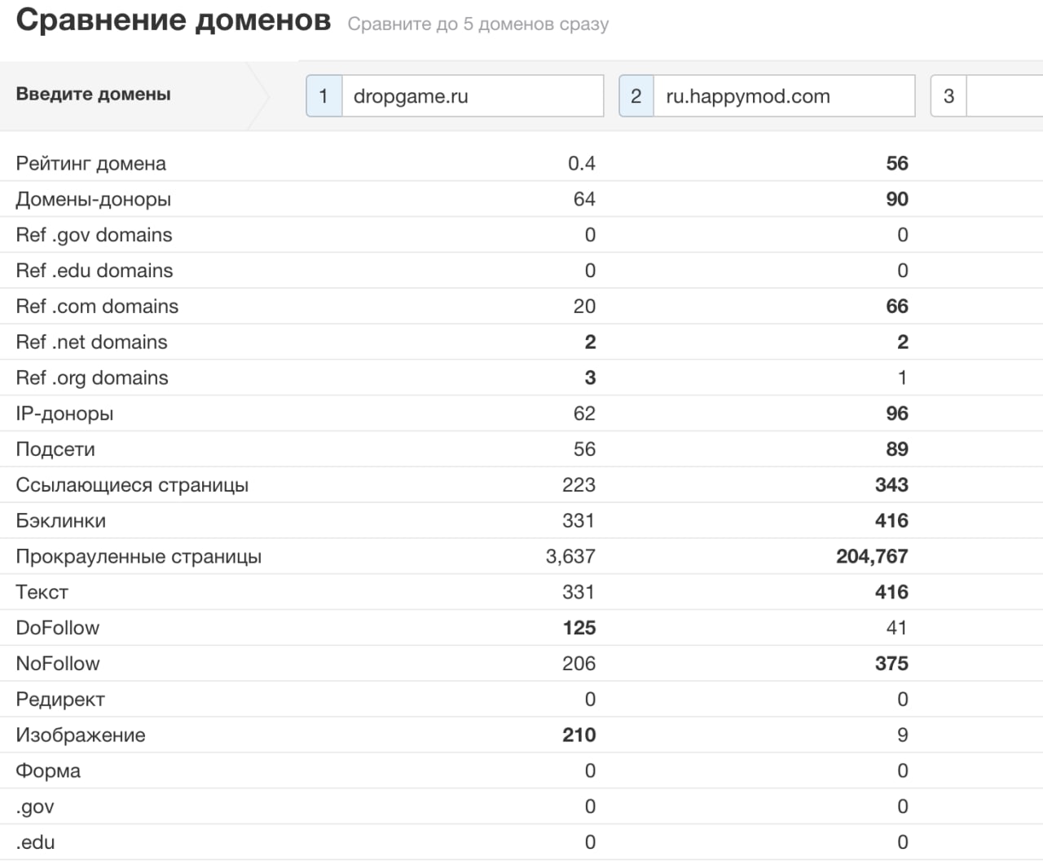Screen dimensions: 1043x866
Task: Click the 'IP-доноры' row label
Action: (65, 413)
